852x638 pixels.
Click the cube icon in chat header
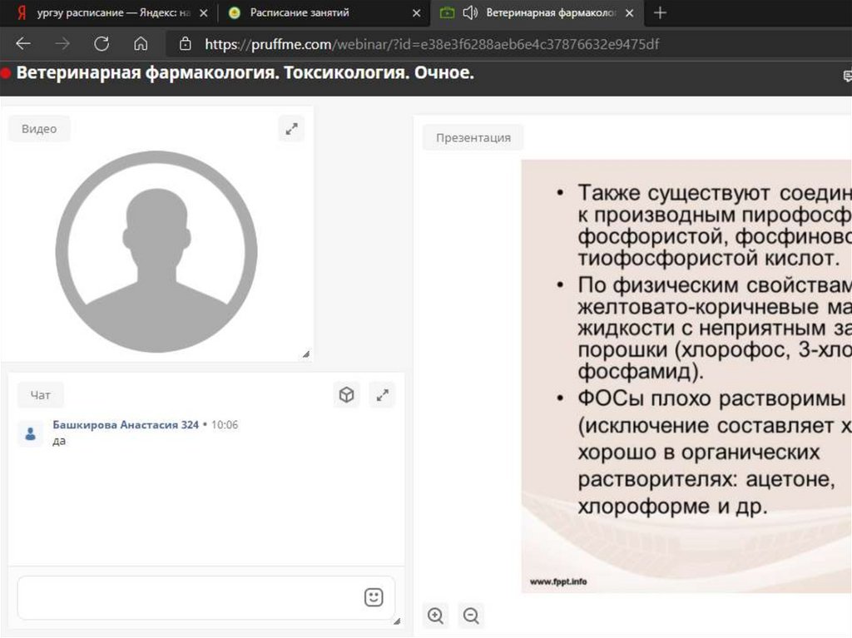point(347,395)
